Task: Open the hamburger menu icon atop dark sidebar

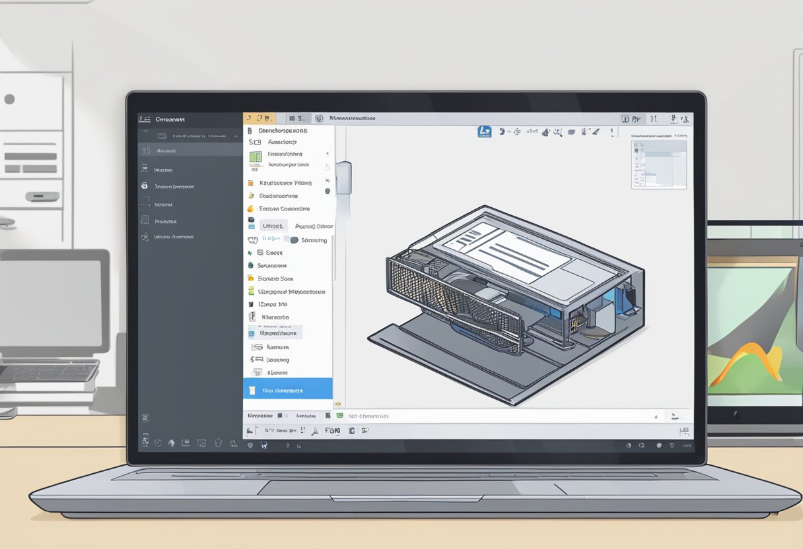Action: tap(145, 119)
